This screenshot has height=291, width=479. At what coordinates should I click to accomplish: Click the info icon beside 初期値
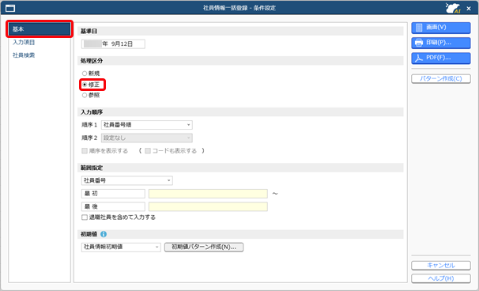pyautogui.click(x=104, y=234)
